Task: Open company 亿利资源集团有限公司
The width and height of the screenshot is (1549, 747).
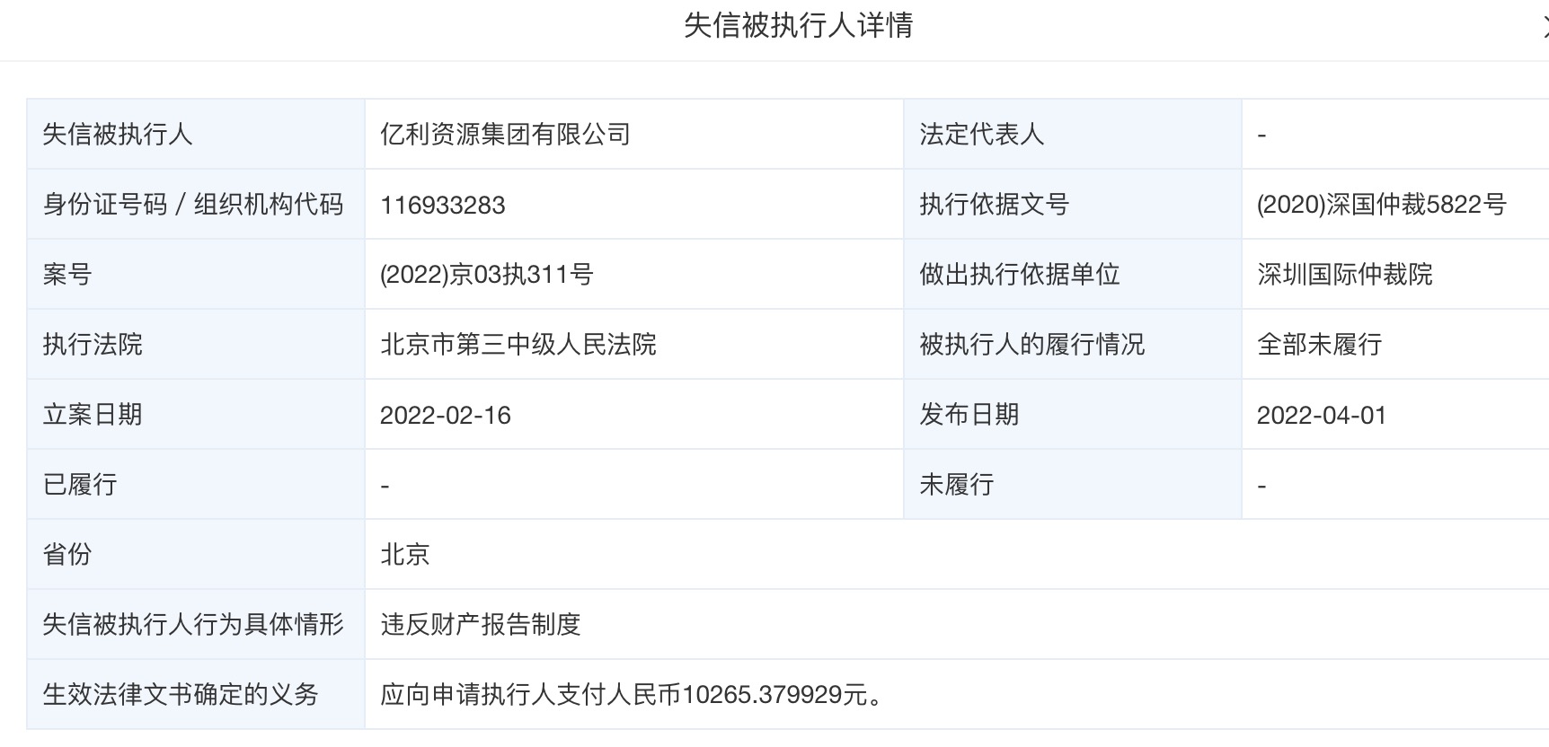Action: click(x=505, y=135)
